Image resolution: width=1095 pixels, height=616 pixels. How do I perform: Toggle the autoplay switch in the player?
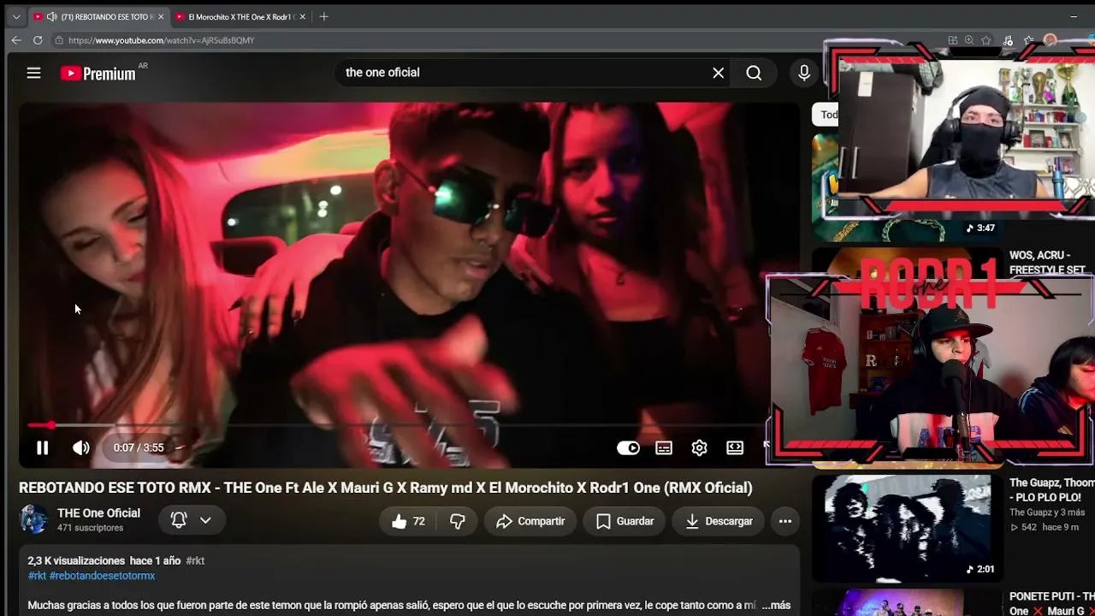click(628, 447)
